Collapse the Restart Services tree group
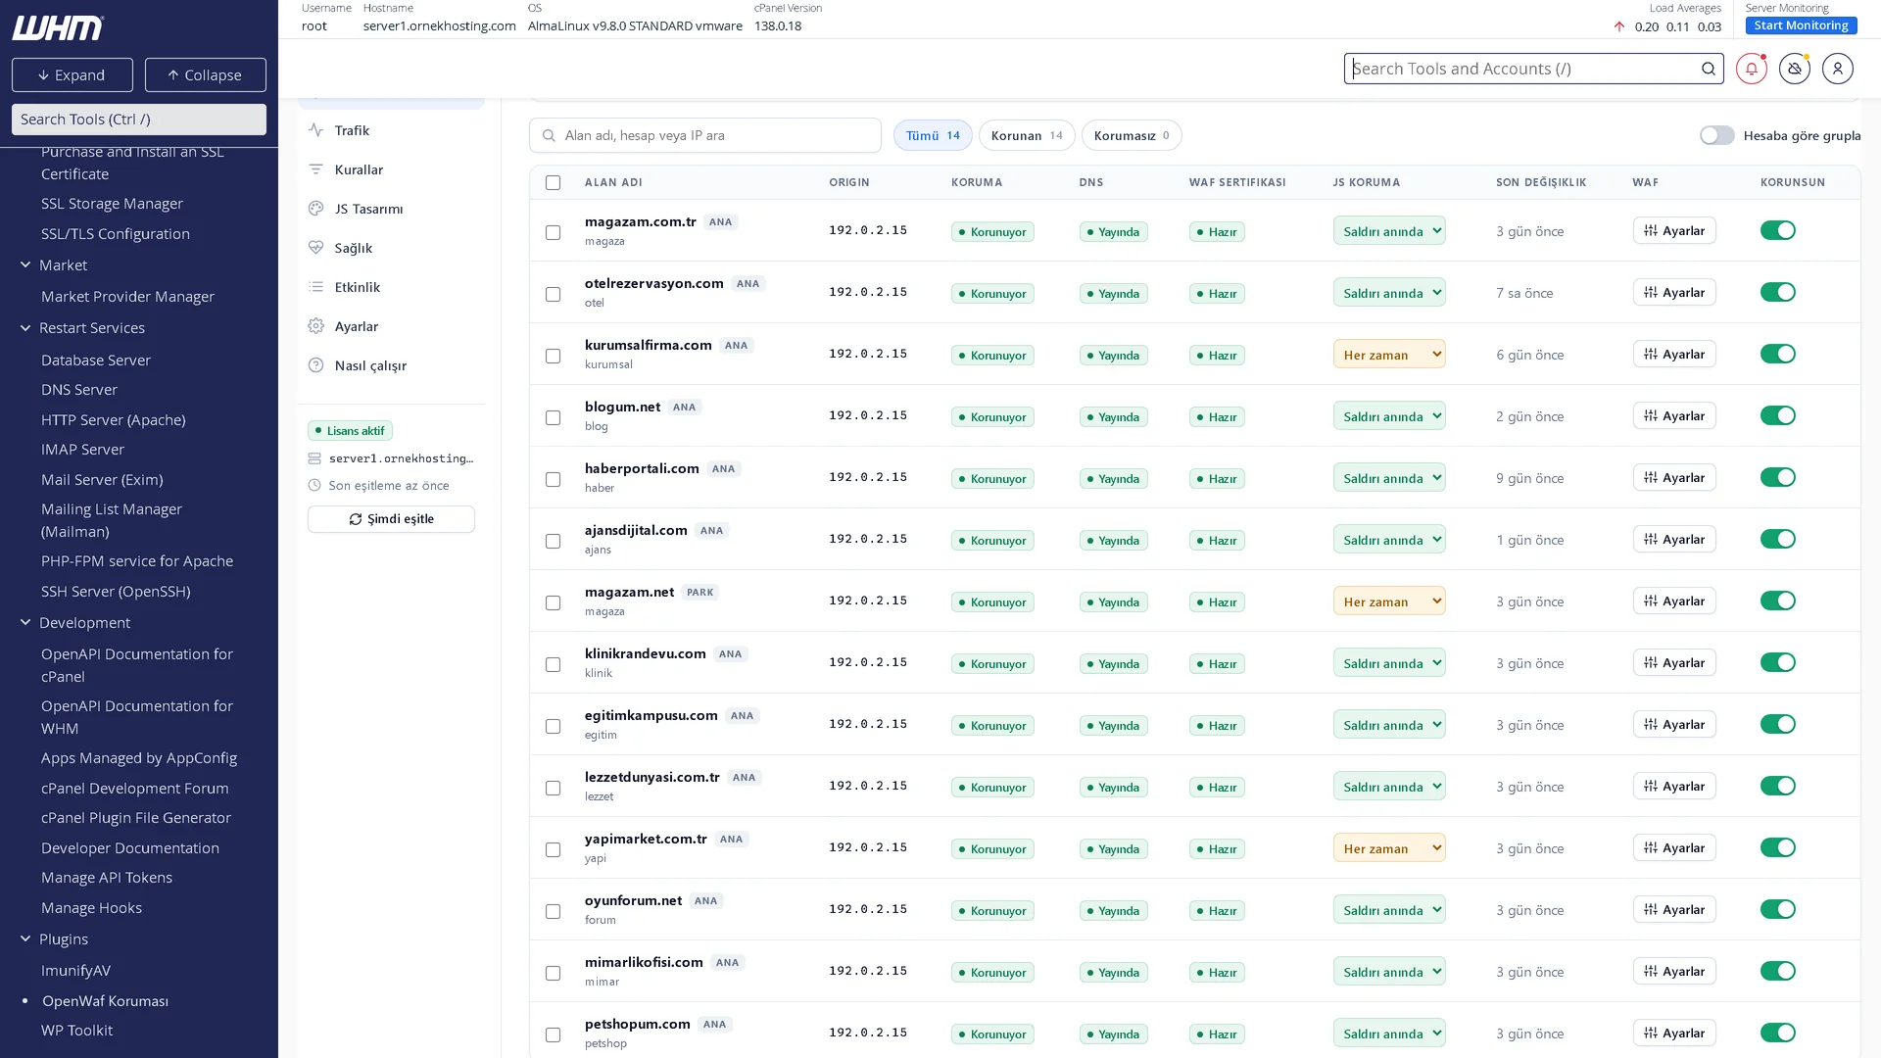Viewport: 1881px width, 1058px height. pyautogui.click(x=25, y=328)
